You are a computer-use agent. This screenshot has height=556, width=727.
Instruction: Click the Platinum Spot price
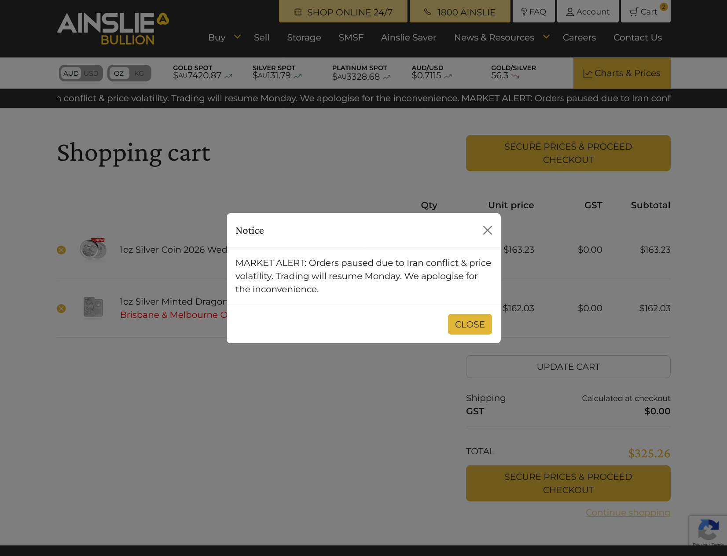356,77
